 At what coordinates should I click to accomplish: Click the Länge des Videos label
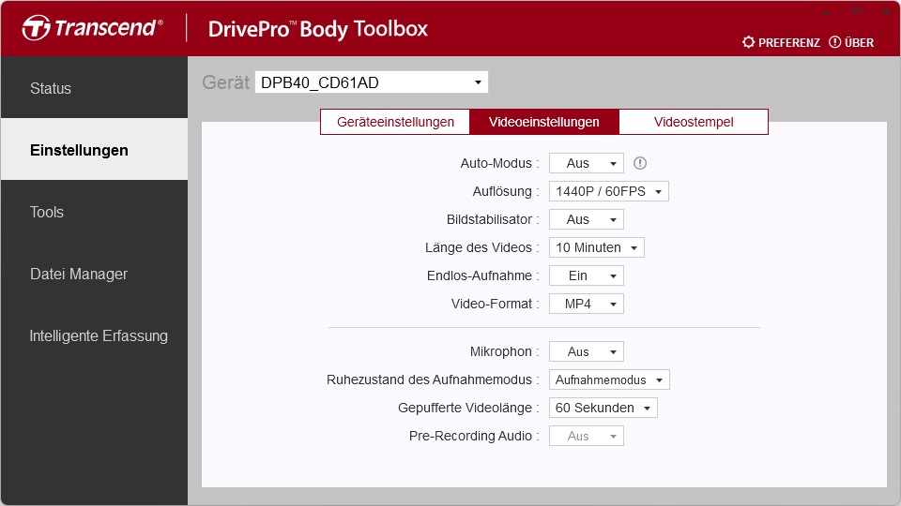click(x=481, y=247)
